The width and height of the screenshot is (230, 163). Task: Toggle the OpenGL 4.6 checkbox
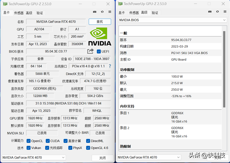point(88,148)
